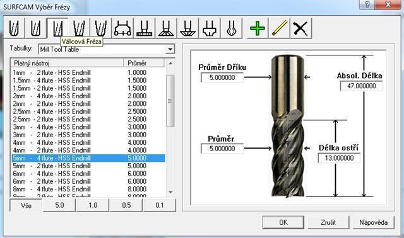
Task: Click OK to confirm tool
Action: tap(283, 222)
